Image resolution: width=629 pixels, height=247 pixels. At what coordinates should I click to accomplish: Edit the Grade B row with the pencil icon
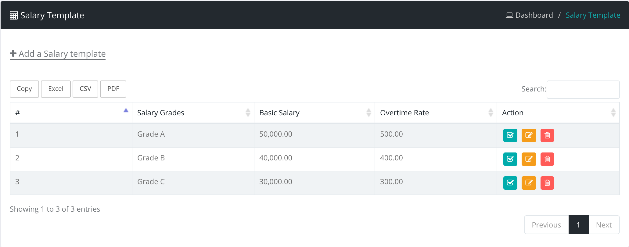(529, 159)
